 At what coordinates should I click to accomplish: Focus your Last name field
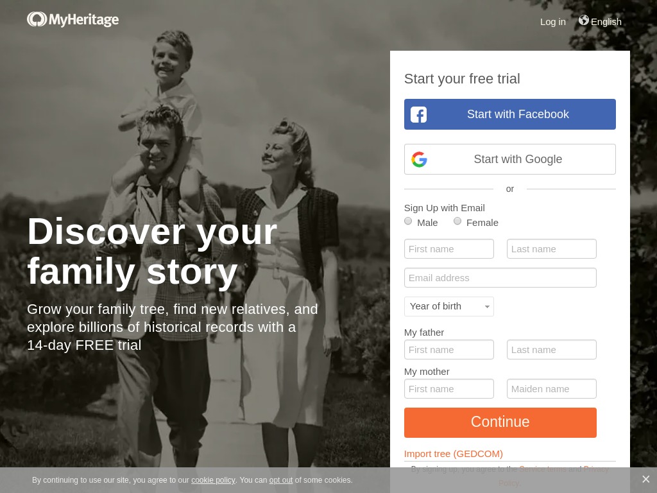point(551,249)
